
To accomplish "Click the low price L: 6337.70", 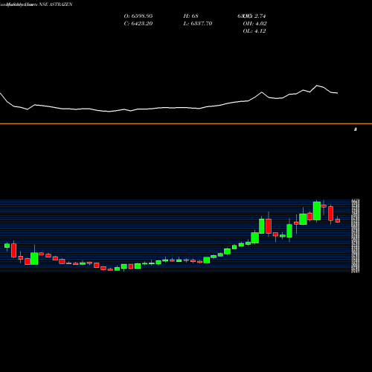I will pos(198,24).
